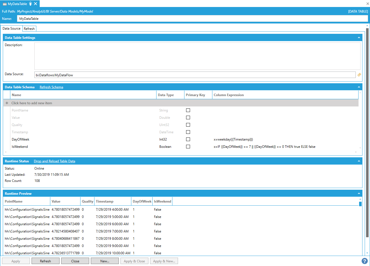Screen dimensions: 370x266
Task: Click the plus icon to add new item
Action: tap(7, 103)
